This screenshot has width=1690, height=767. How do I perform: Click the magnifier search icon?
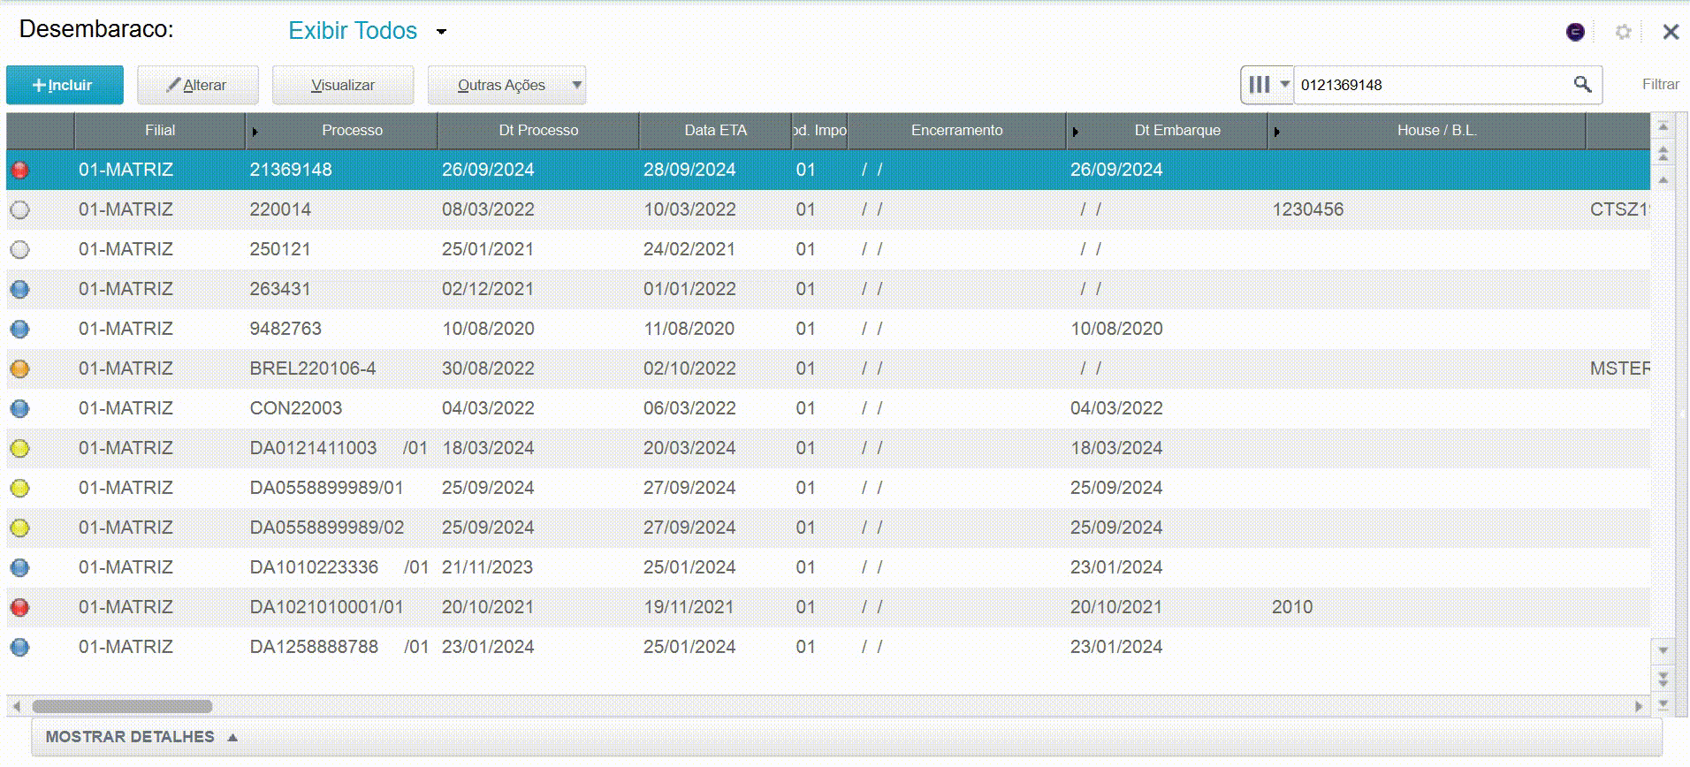point(1582,85)
